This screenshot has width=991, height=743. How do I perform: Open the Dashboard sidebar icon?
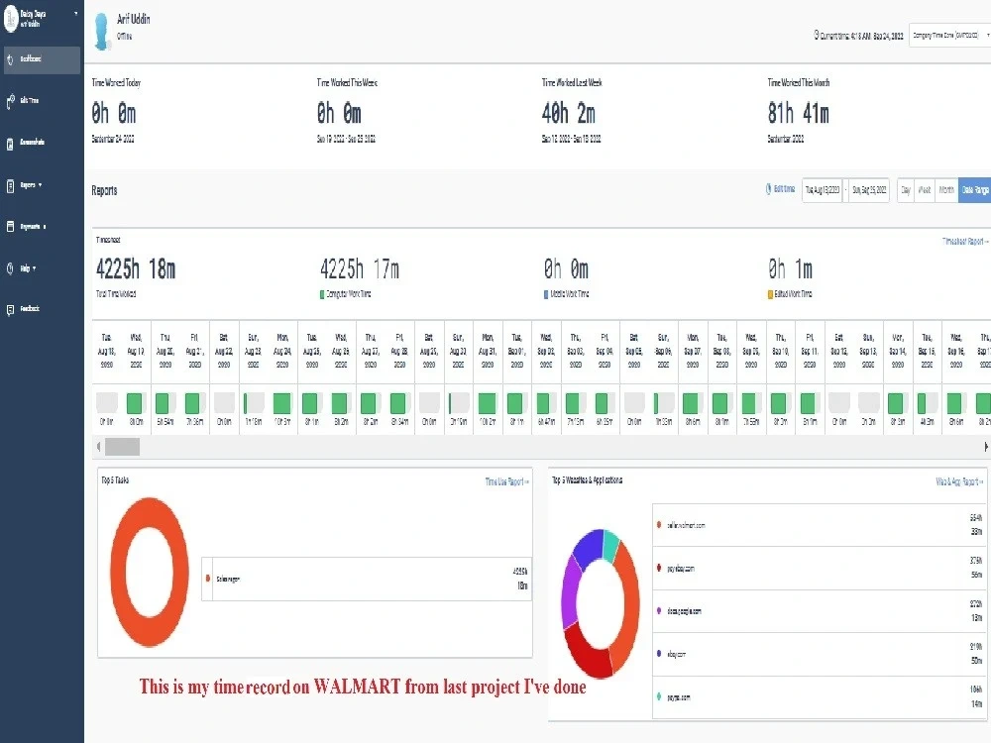tap(10, 60)
